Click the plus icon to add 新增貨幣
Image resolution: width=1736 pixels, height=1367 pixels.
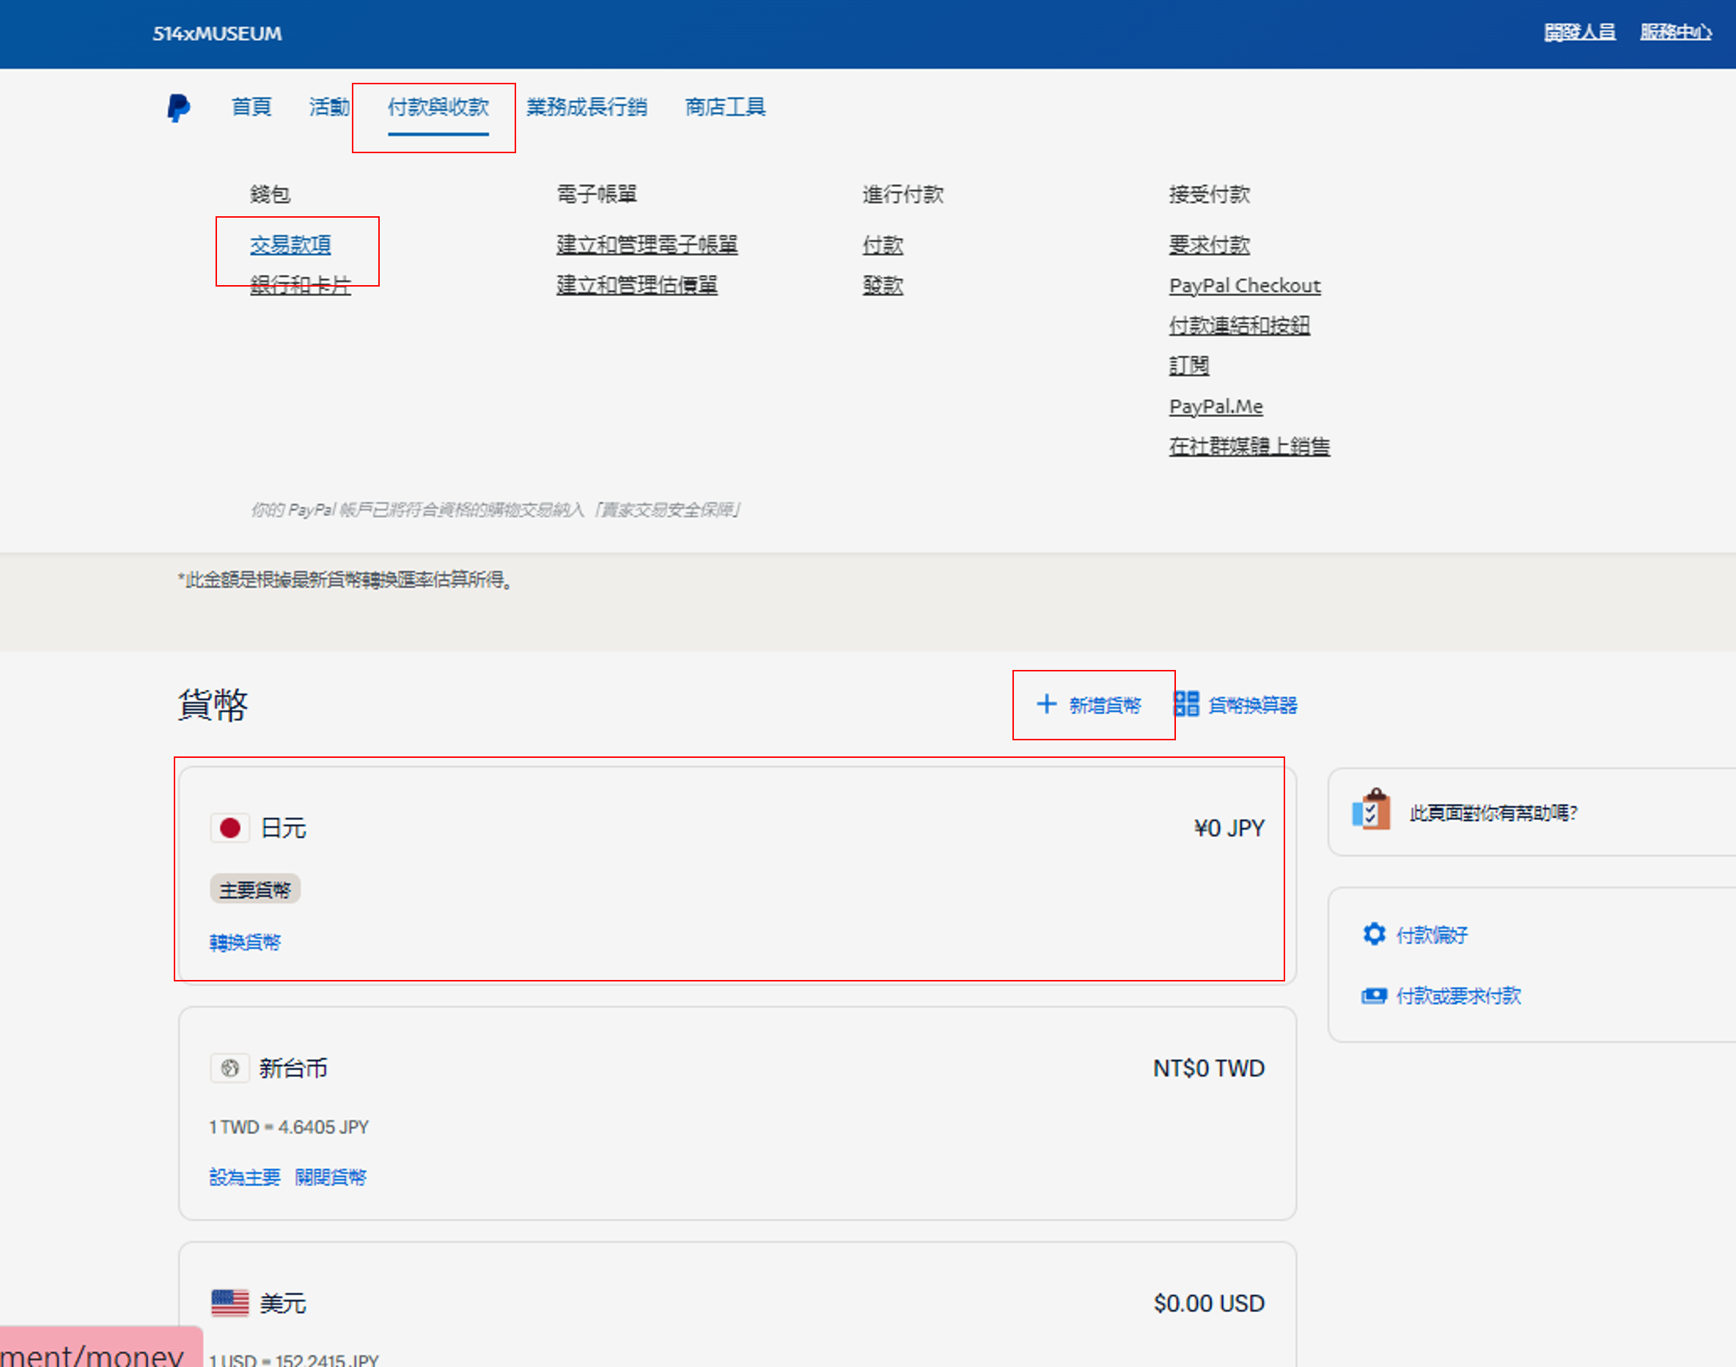pos(1048,705)
